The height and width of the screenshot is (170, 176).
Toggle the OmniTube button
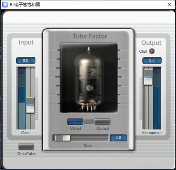point(26,146)
